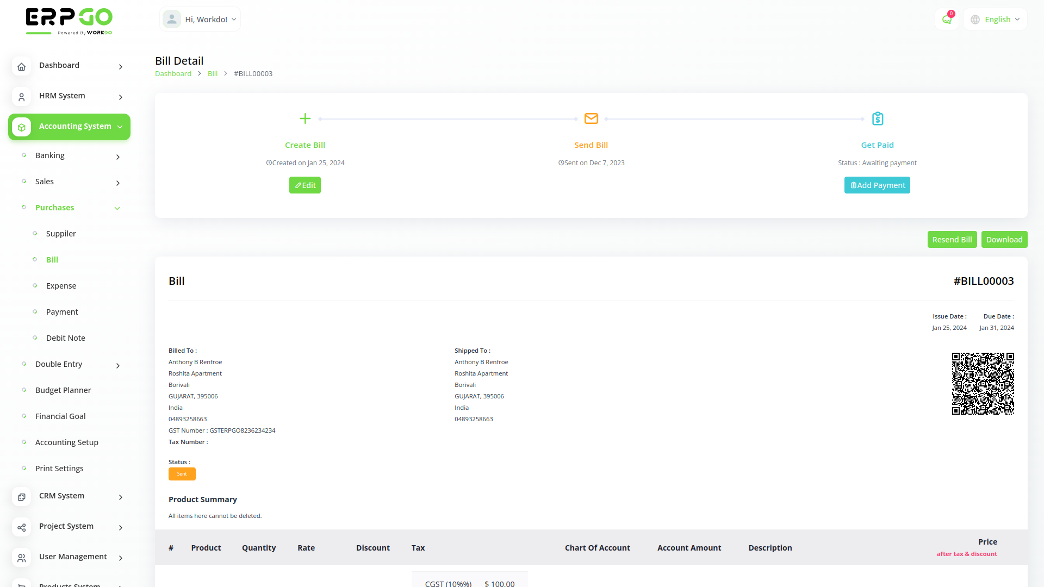Click the Dashboard home icon
The image size is (1044, 587).
pos(21,66)
